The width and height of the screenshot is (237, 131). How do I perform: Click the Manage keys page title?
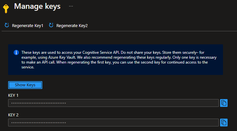pyautogui.click(x=37, y=7)
